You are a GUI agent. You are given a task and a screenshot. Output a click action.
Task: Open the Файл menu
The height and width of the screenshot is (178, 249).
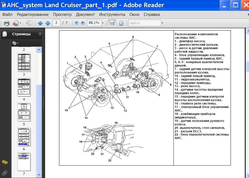click(7, 15)
